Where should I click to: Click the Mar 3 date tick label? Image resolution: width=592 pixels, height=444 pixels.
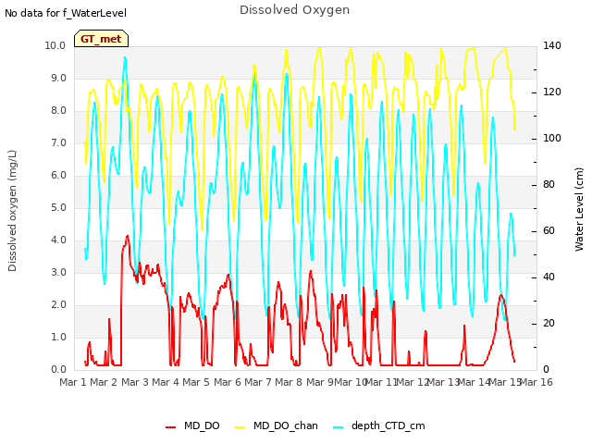135,382
